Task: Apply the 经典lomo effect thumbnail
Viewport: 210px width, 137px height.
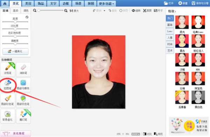Action: point(198,22)
